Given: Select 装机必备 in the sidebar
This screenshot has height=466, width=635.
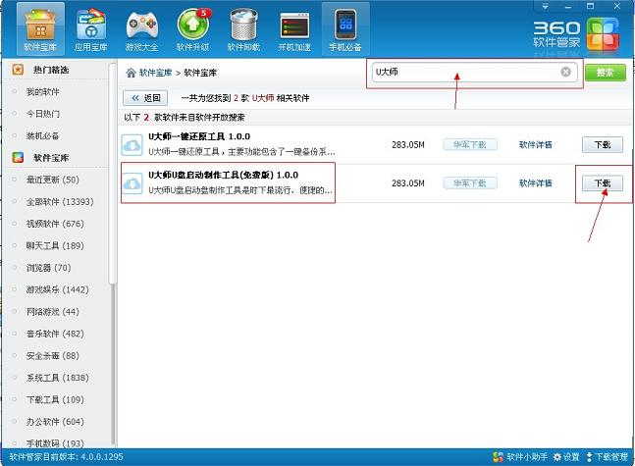Looking at the screenshot, I should [43, 135].
